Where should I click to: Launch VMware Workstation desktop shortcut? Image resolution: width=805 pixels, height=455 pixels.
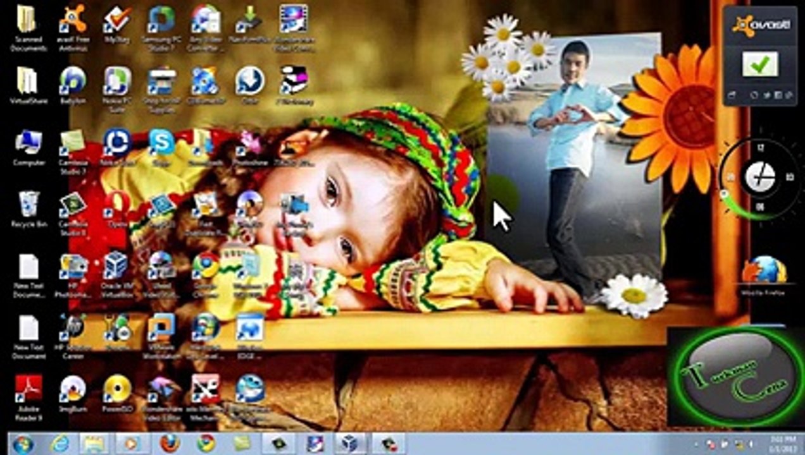[161, 336]
